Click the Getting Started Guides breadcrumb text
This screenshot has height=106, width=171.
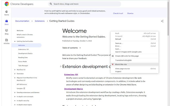[x=62, y=21]
